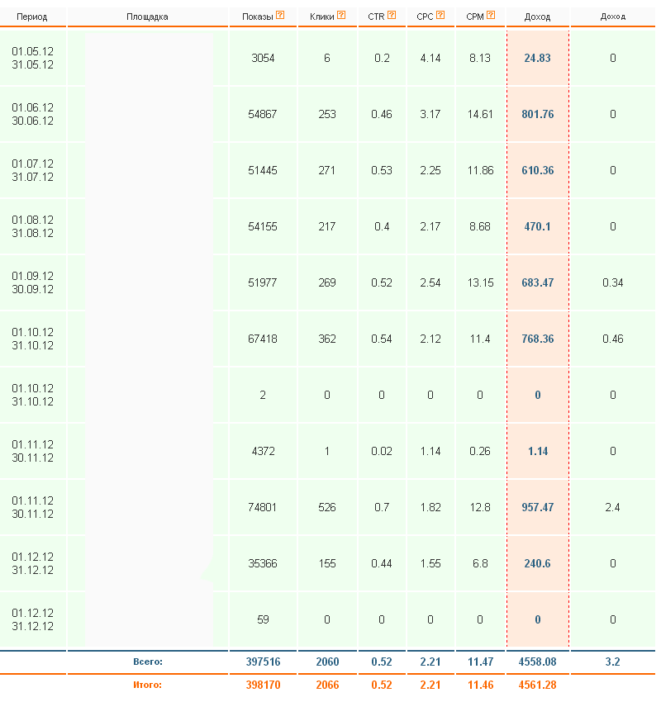Image resolution: width=661 pixels, height=702 pixels.
Task: Open income value 768.36
Action: tap(537, 339)
